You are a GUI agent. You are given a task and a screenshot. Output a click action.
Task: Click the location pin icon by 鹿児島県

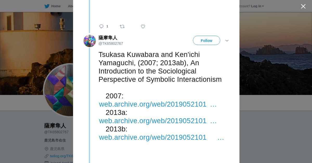pyautogui.click(x=47, y=149)
